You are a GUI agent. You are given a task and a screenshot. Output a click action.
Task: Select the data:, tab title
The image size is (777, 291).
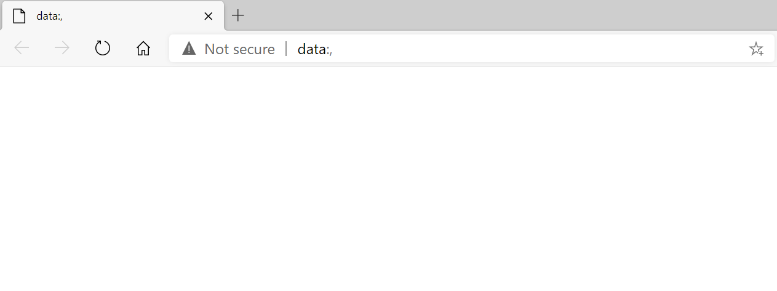tap(50, 16)
